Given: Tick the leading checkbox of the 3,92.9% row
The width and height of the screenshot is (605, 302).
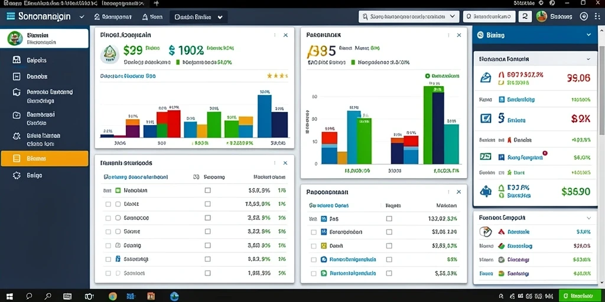Looking at the screenshot, I should [x=108, y=218].
